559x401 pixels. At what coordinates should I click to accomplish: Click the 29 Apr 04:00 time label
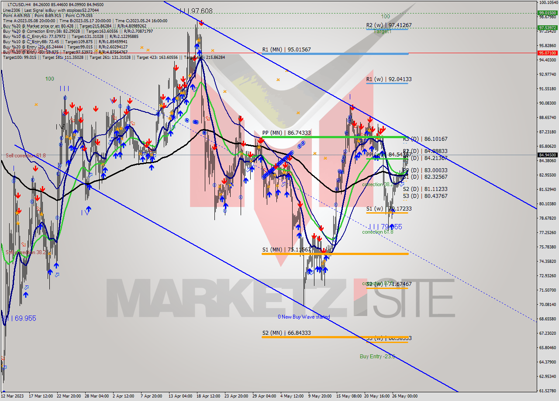(264, 396)
